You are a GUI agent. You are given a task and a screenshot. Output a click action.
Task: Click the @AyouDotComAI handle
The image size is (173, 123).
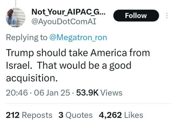tap(63, 22)
